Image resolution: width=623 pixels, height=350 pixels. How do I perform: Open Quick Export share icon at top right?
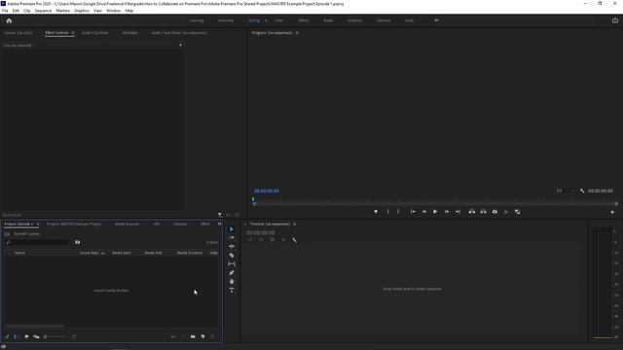pos(615,20)
